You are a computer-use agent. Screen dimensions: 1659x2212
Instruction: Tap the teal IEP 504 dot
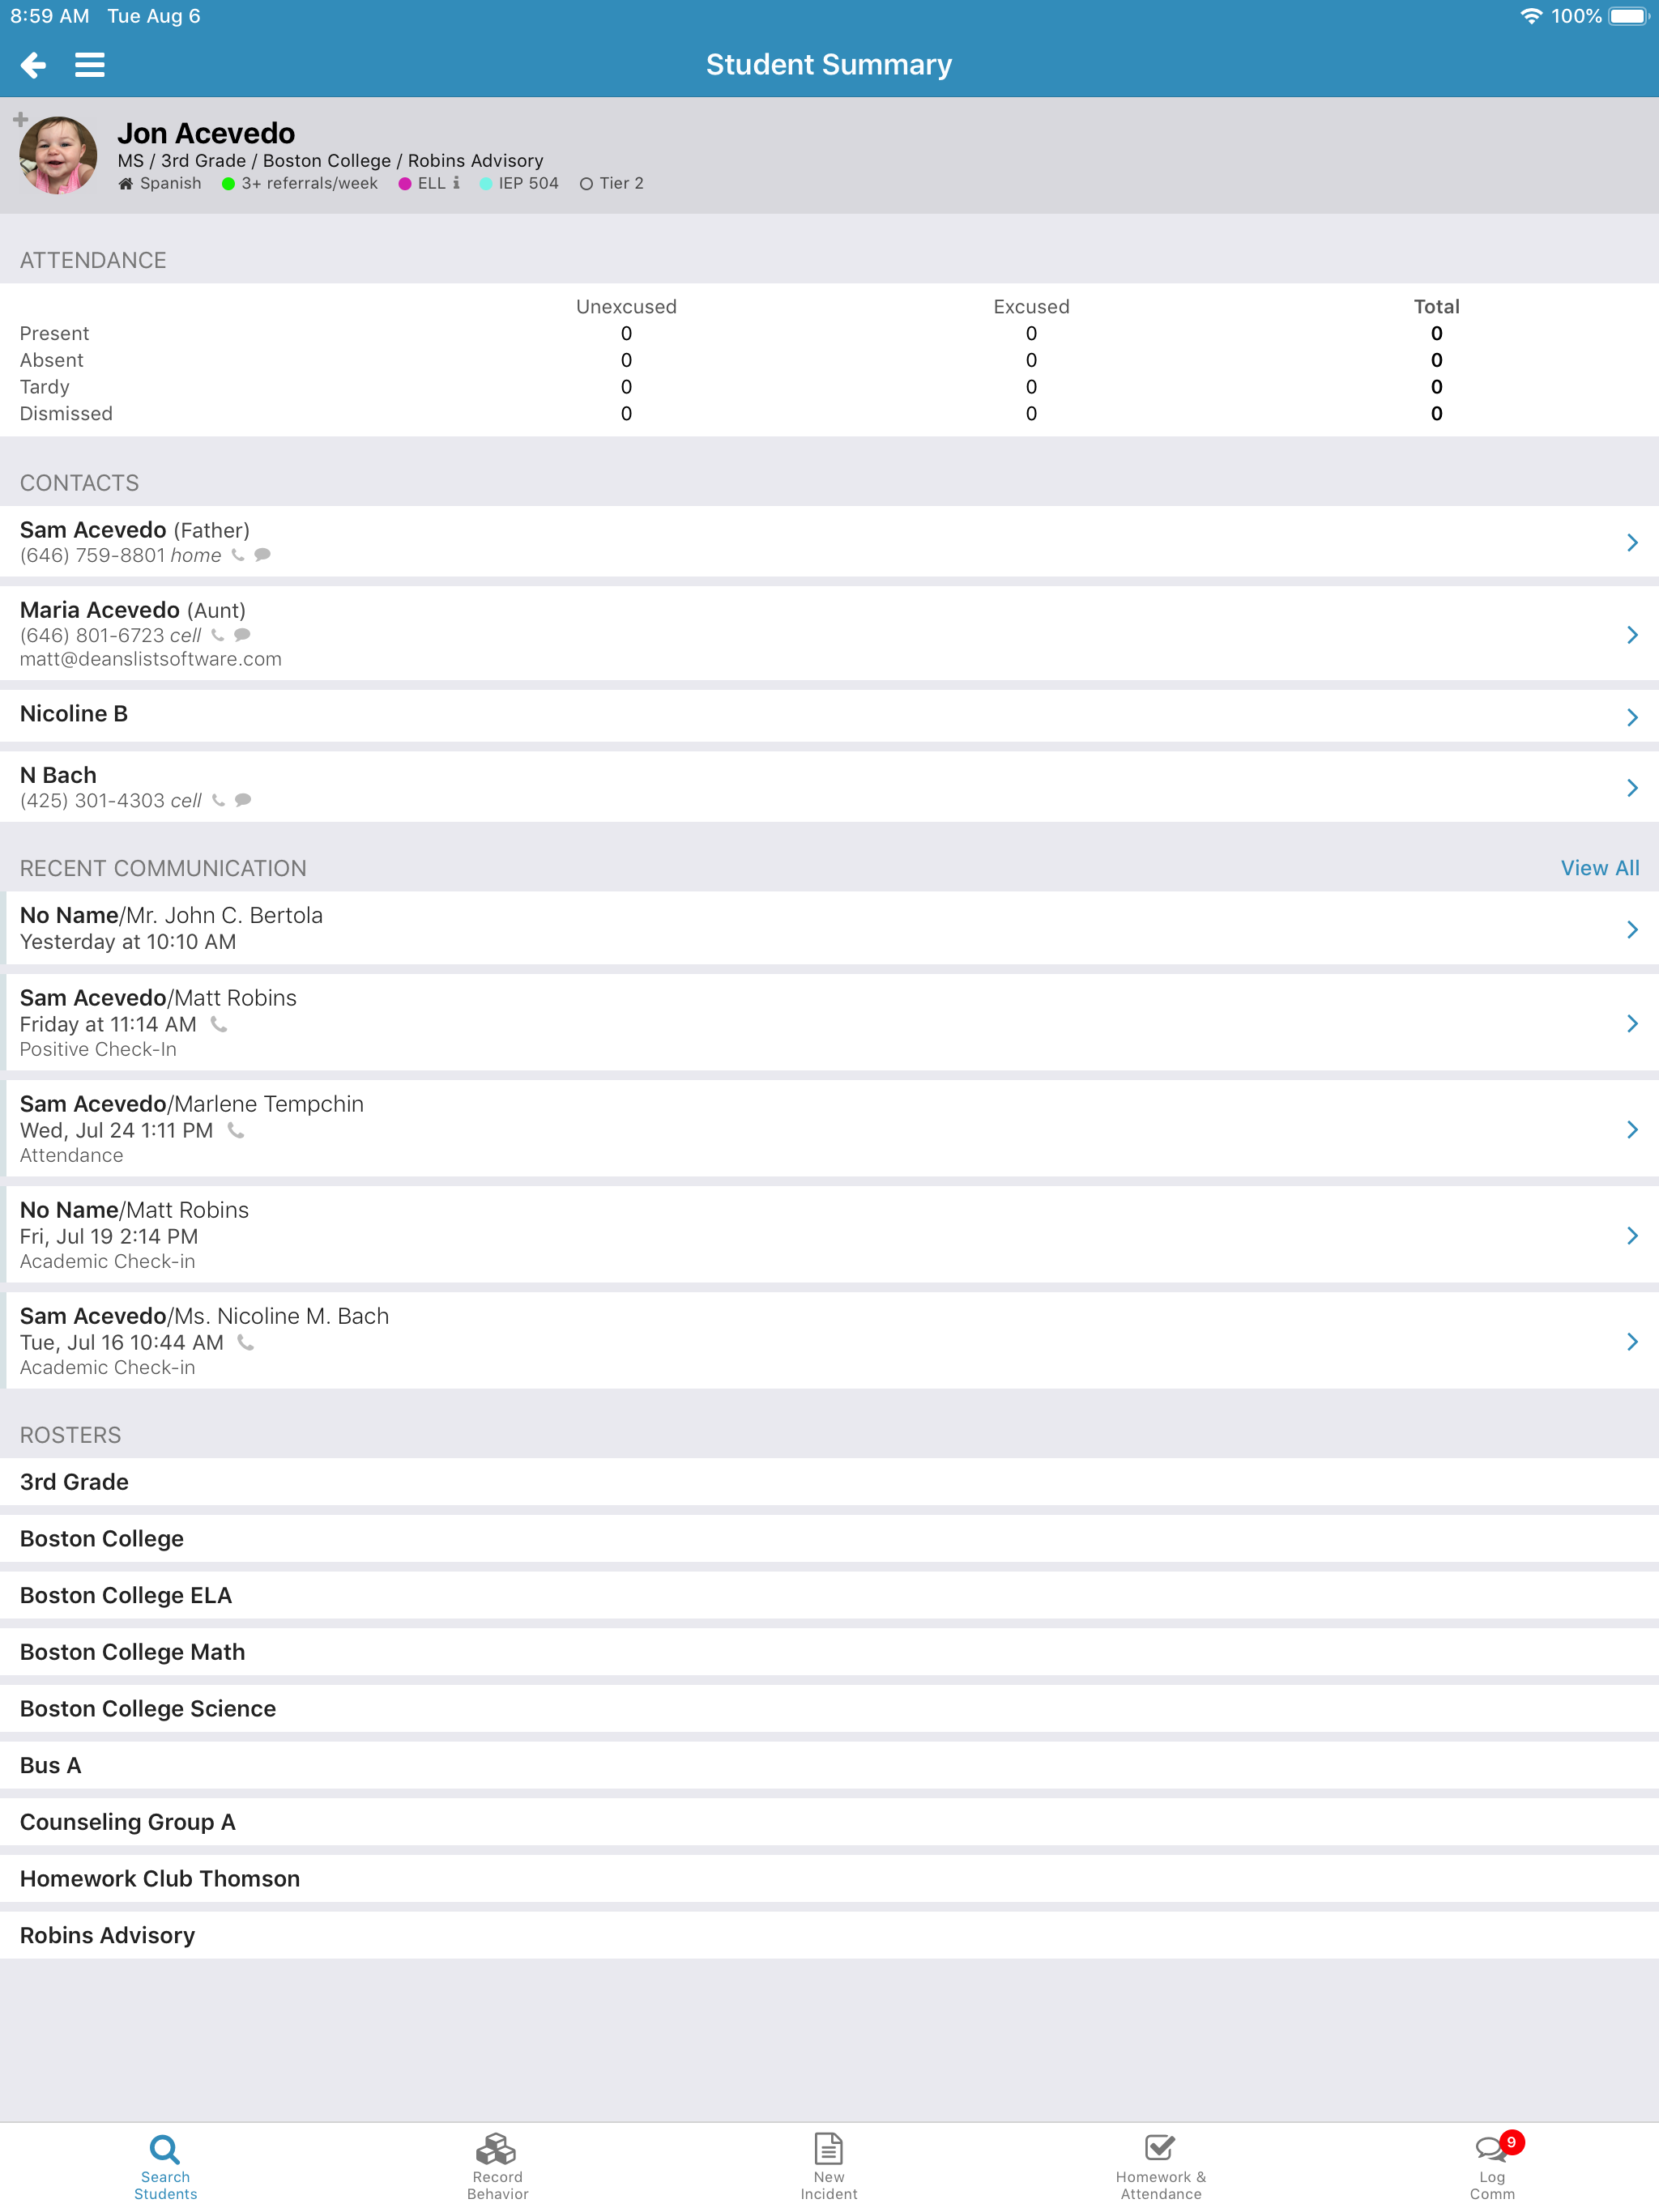coord(485,184)
